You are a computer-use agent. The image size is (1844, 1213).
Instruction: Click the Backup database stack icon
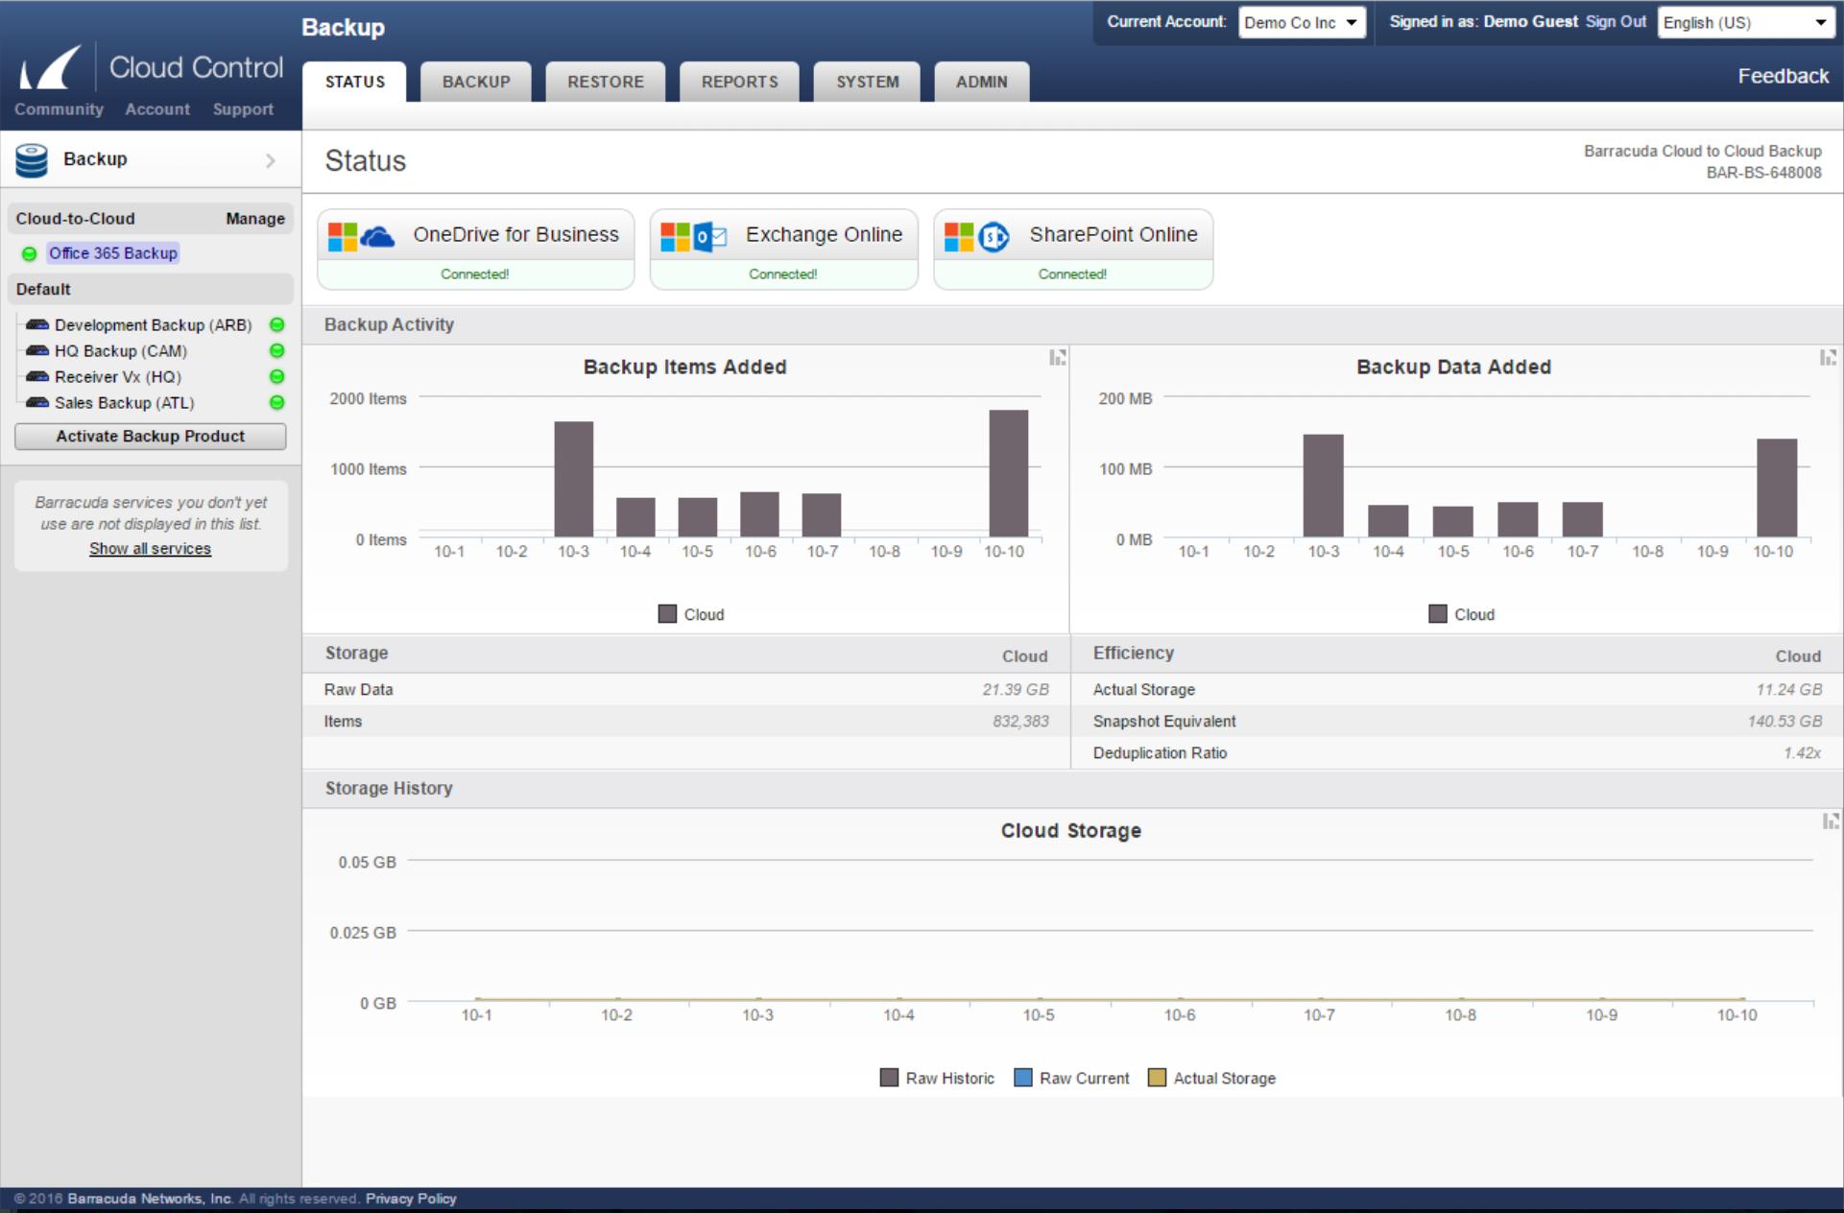(x=32, y=160)
